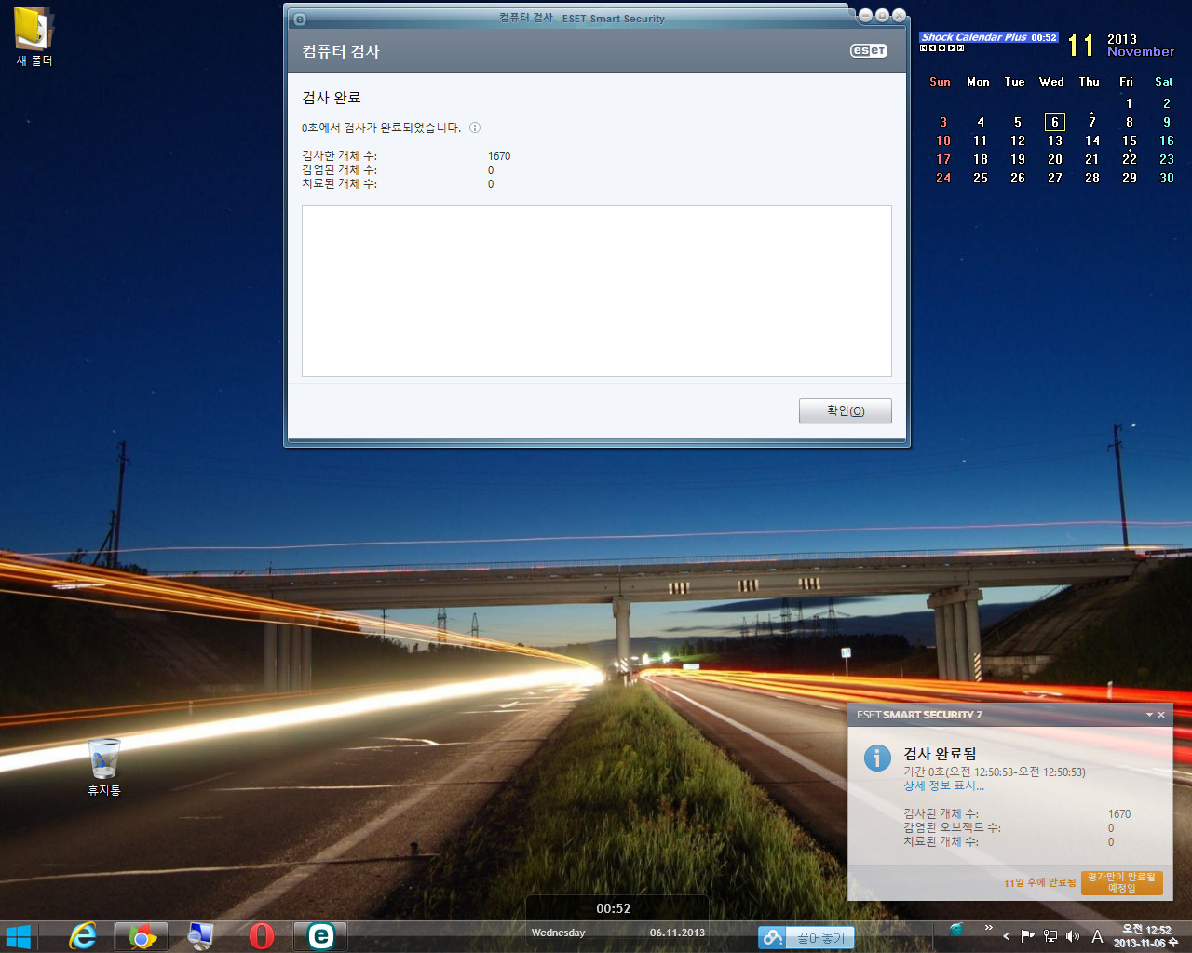Click the 2013 year label in the calendar
This screenshot has height=953, width=1192.
(1122, 39)
